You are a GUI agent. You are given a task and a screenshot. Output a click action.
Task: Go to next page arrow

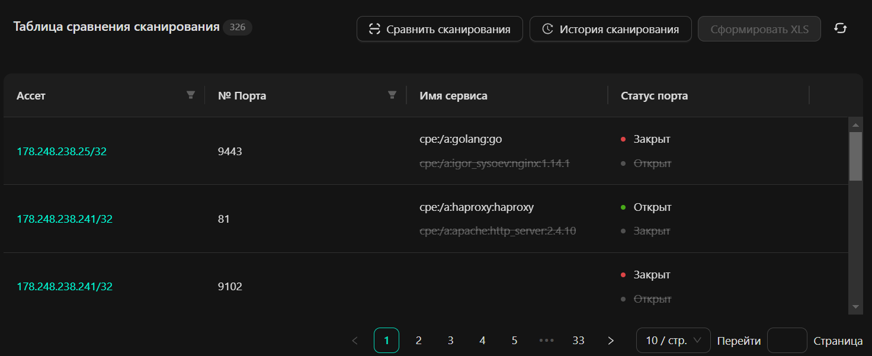tap(611, 341)
